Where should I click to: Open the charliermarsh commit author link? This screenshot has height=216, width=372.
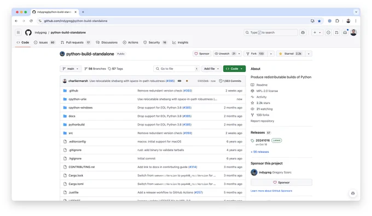[x=78, y=81]
